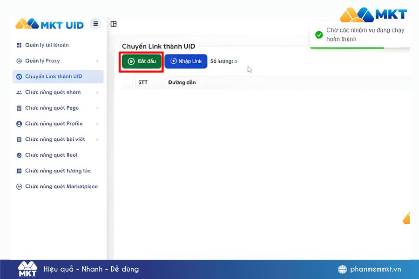Click the green check icon in the notification
Screen dimensions: 419x279
pyautogui.click(x=319, y=34)
